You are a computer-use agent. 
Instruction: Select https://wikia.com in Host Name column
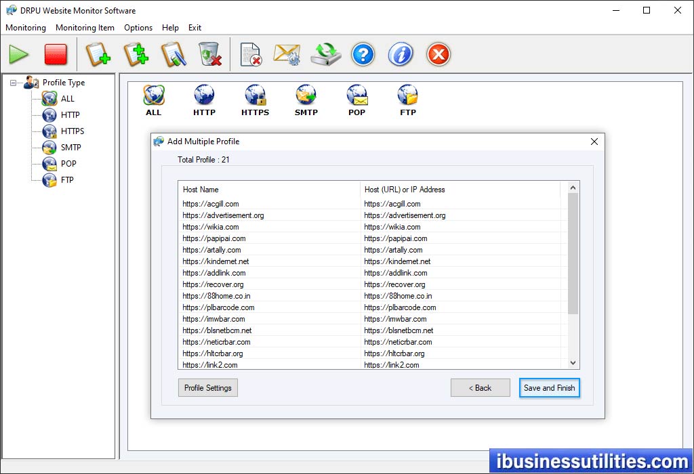pos(211,227)
